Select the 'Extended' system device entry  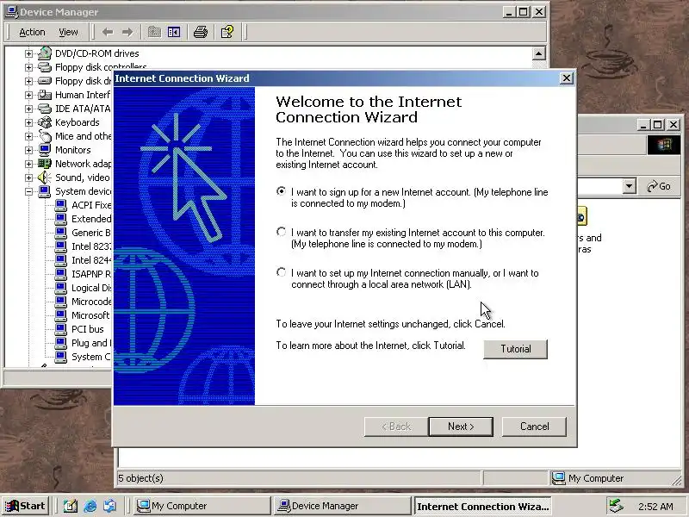coord(91,219)
